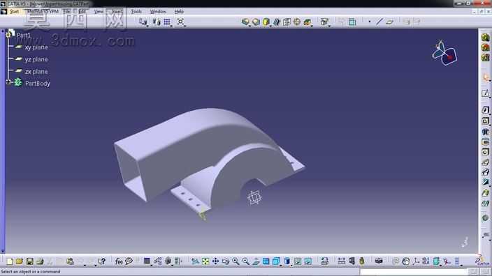Click the Hole icon in right toolbar
This screenshot has width=492, height=276.
pyautogui.click(x=486, y=152)
